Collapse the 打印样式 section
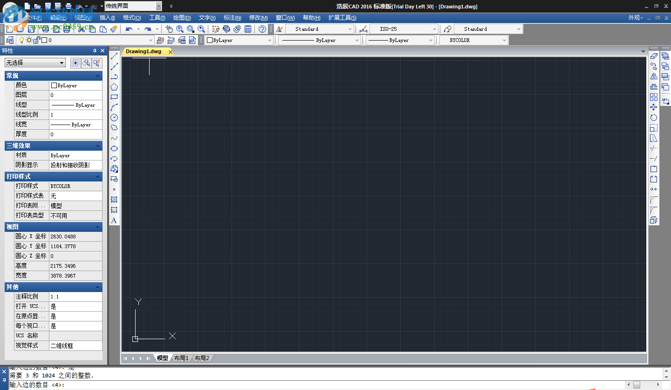This screenshot has width=671, height=390. pyautogui.click(x=98, y=176)
